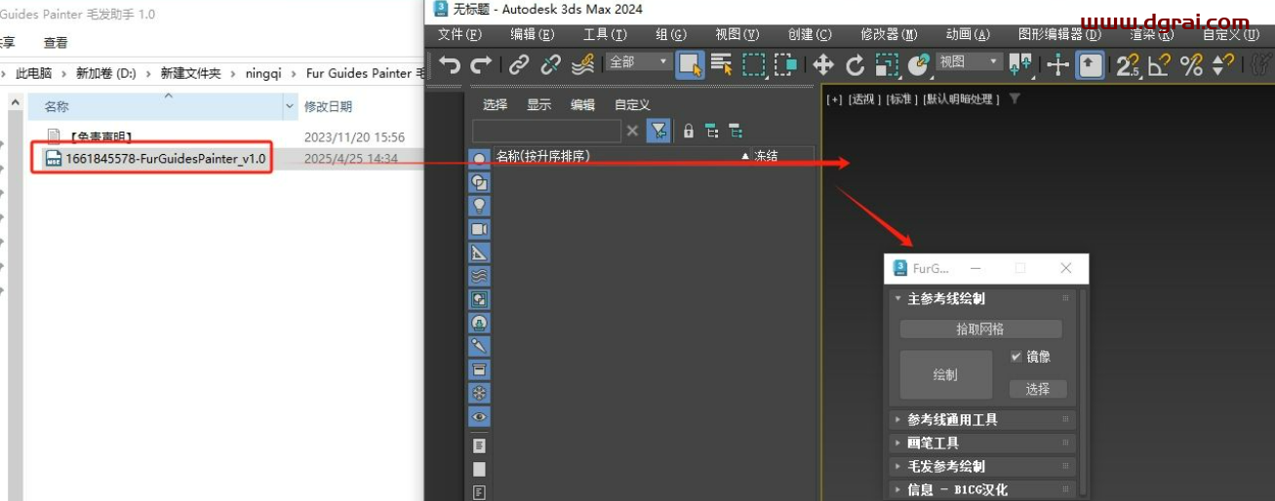Screen dimensions: 1275x501
Task: Toggle the Spinner Snap button
Action: 1223,65
